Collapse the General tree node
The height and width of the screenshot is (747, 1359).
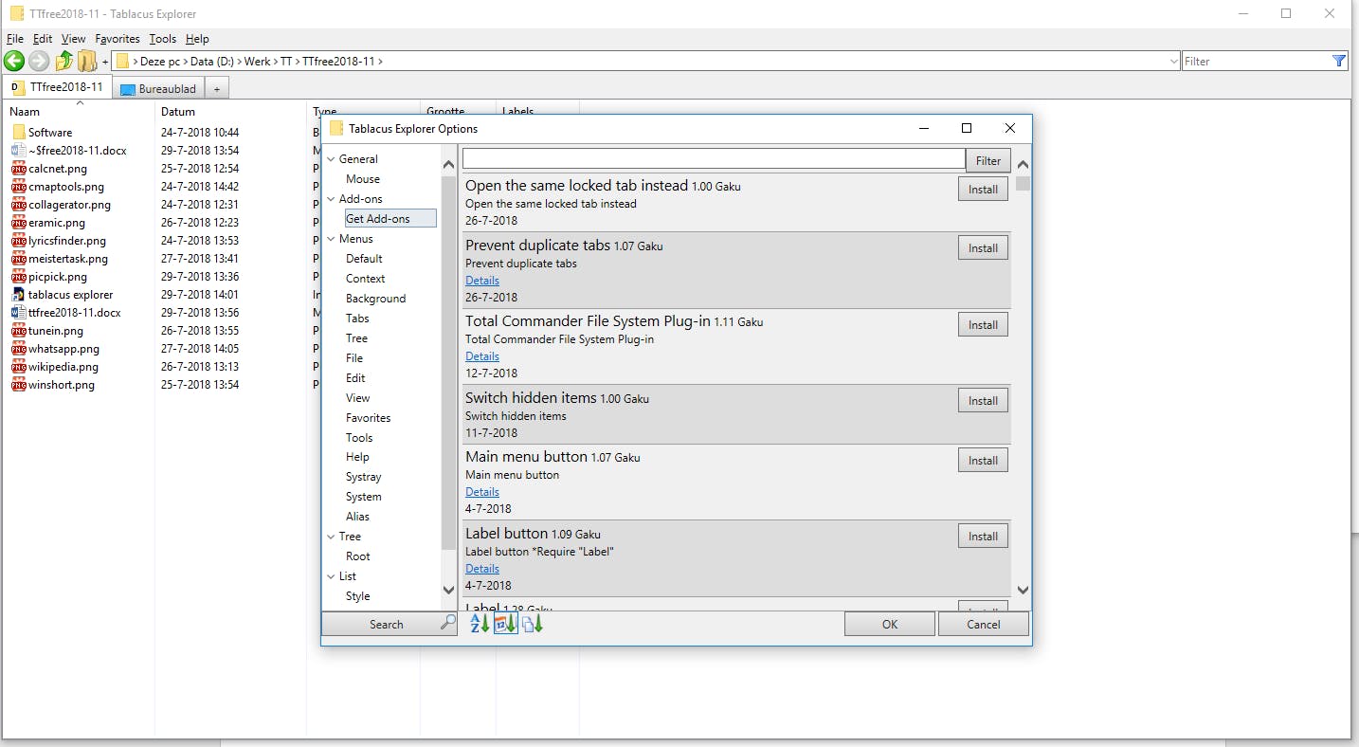click(x=332, y=159)
